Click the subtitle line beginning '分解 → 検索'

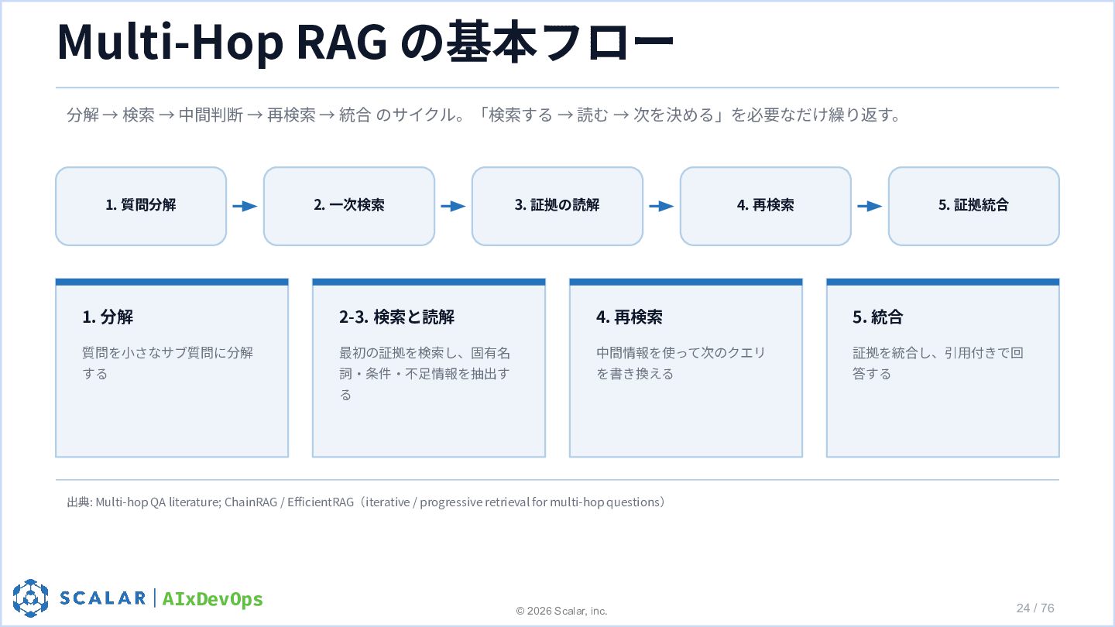pos(485,115)
